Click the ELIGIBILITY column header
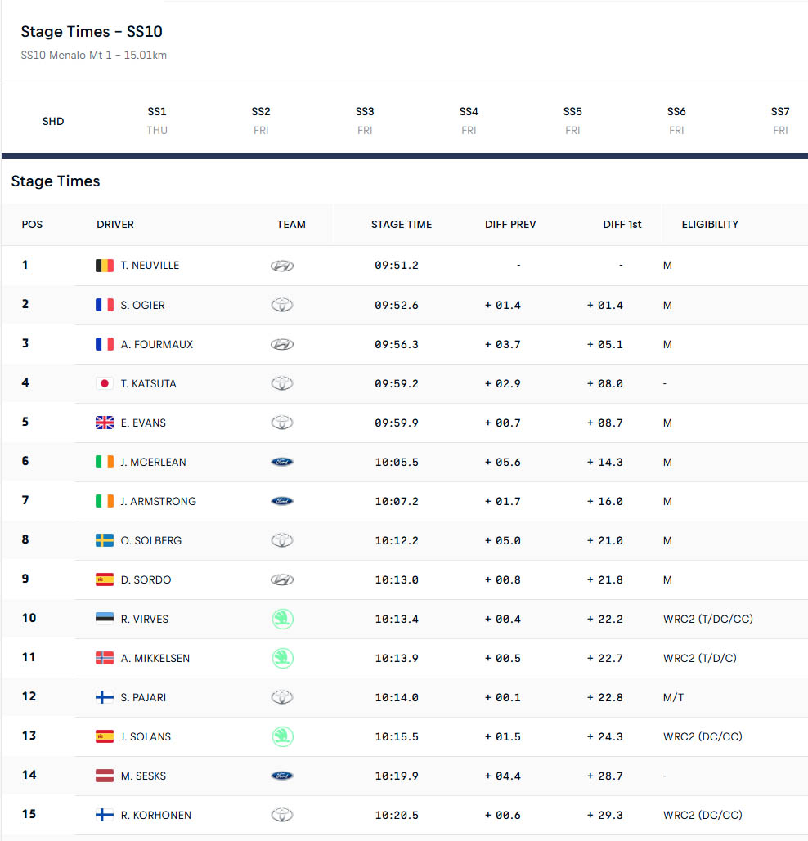 click(x=710, y=225)
